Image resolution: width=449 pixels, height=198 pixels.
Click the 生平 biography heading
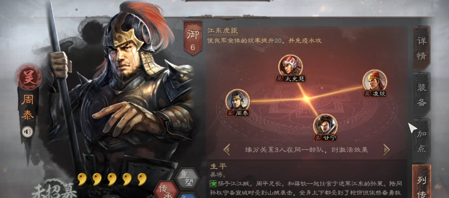tap(218, 166)
